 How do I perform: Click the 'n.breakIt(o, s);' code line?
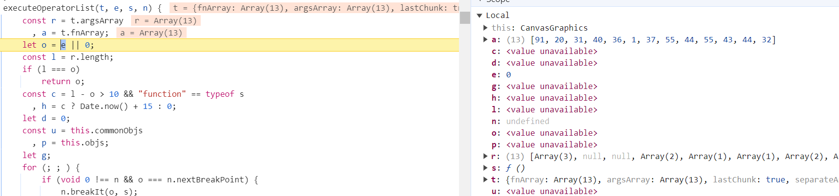point(99,192)
